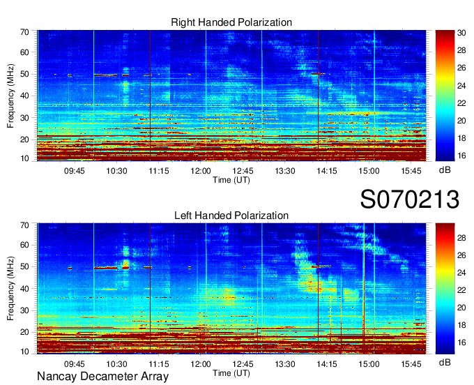The height and width of the screenshot is (385, 474).
Task: Click the 26 dB value on Left Handed colorbar
Action: pos(461,255)
